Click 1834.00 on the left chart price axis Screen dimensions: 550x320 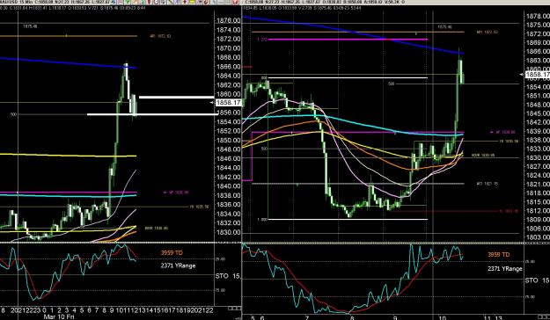(228, 214)
